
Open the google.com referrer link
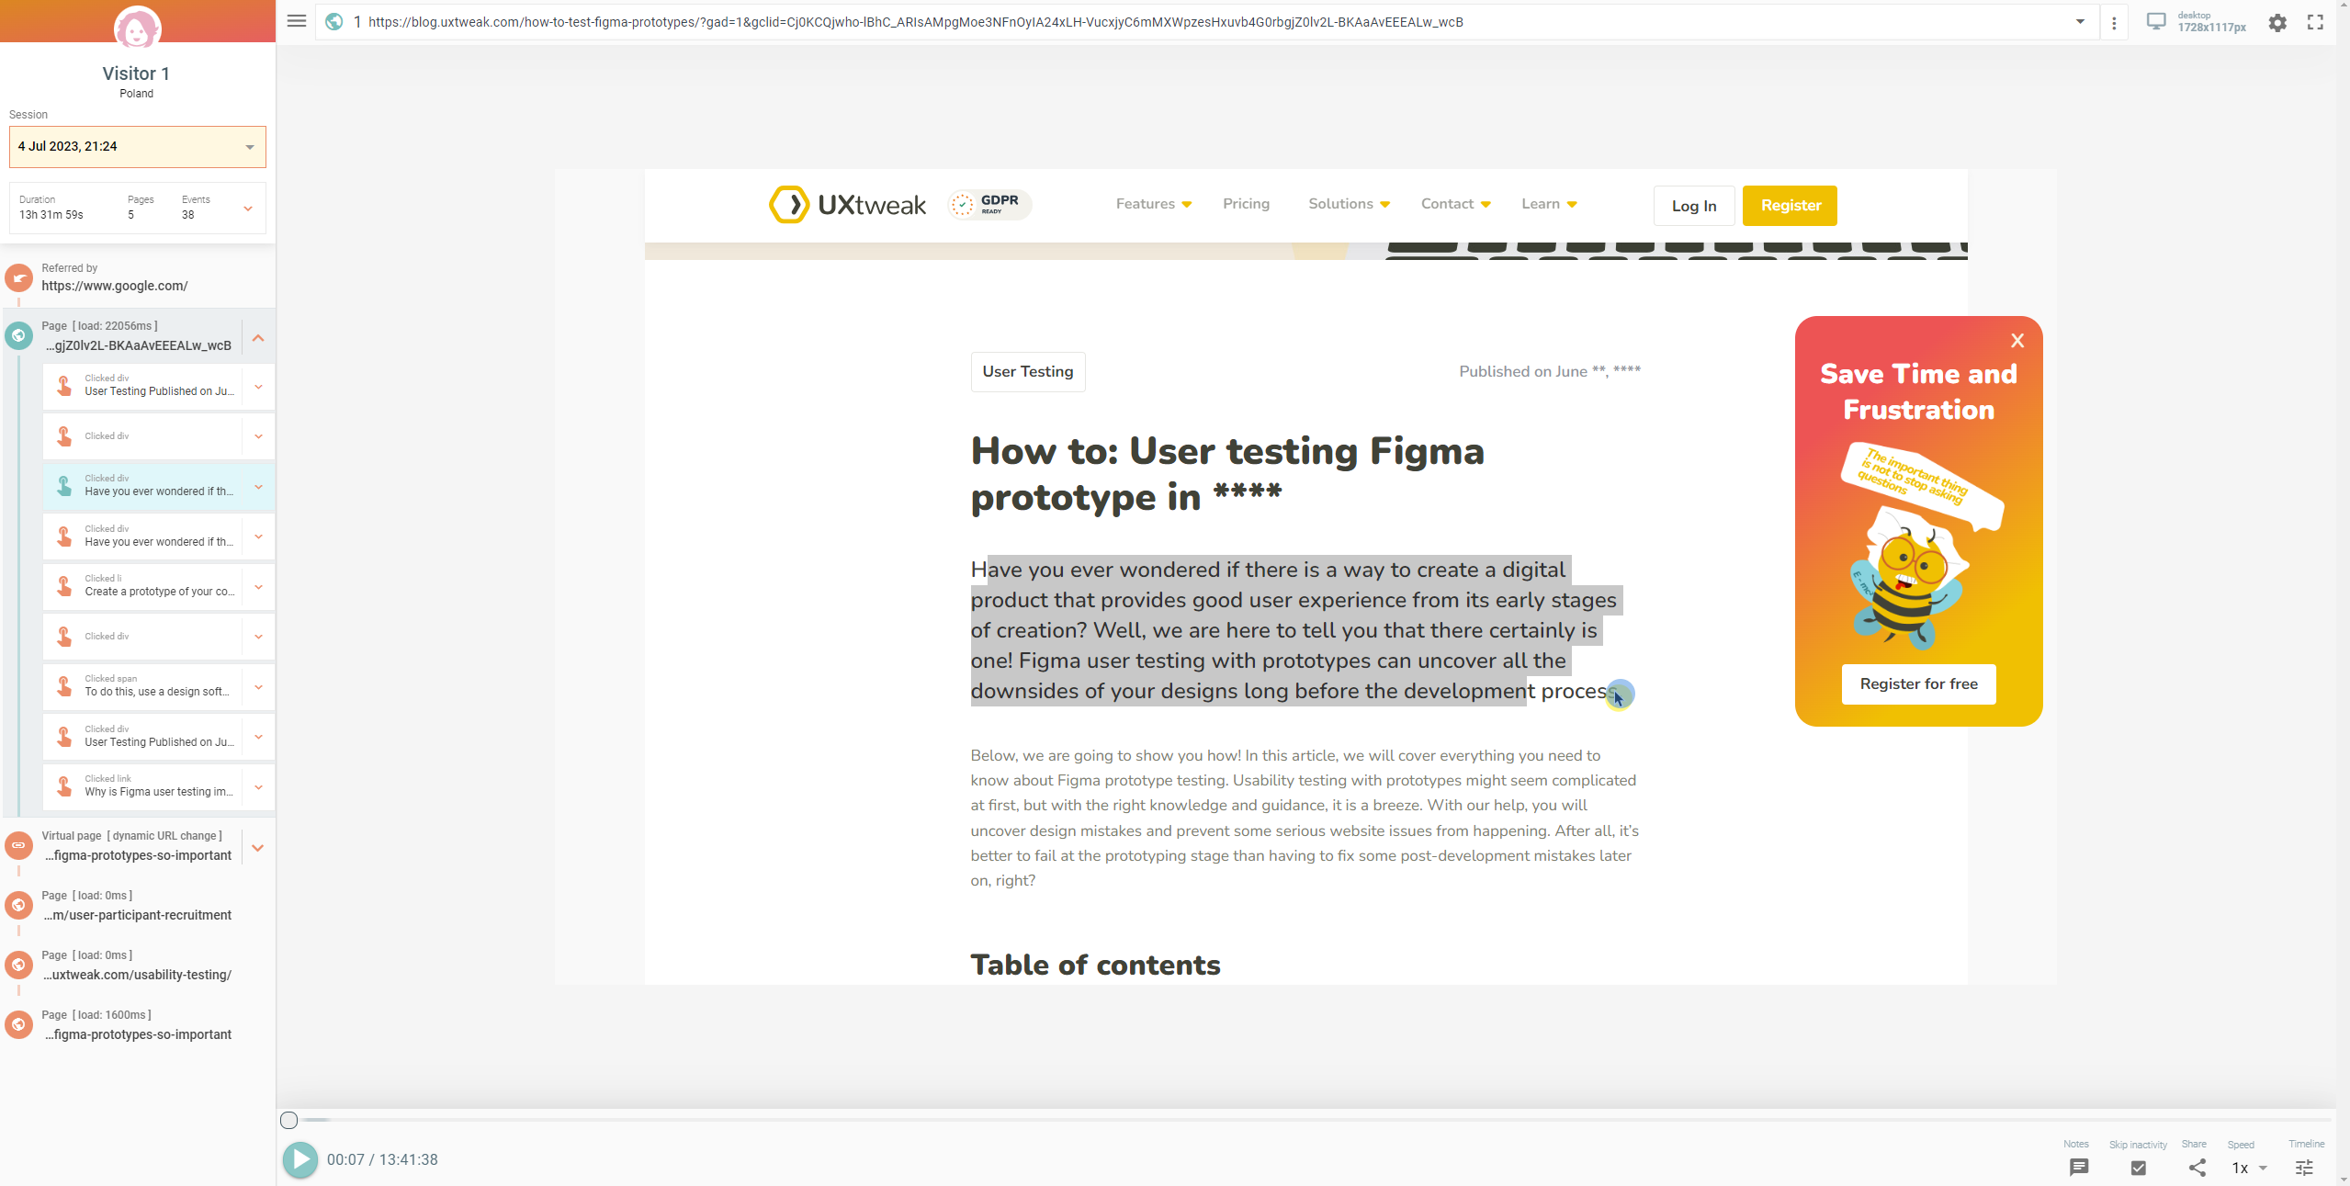point(115,286)
